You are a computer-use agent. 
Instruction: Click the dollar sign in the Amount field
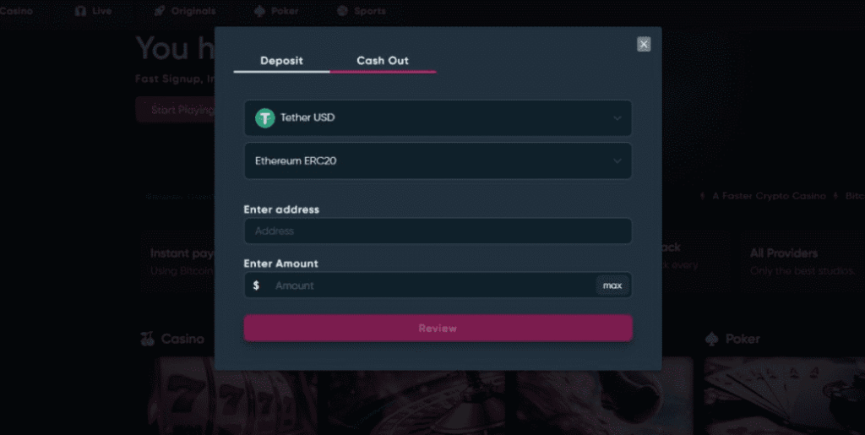[256, 285]
